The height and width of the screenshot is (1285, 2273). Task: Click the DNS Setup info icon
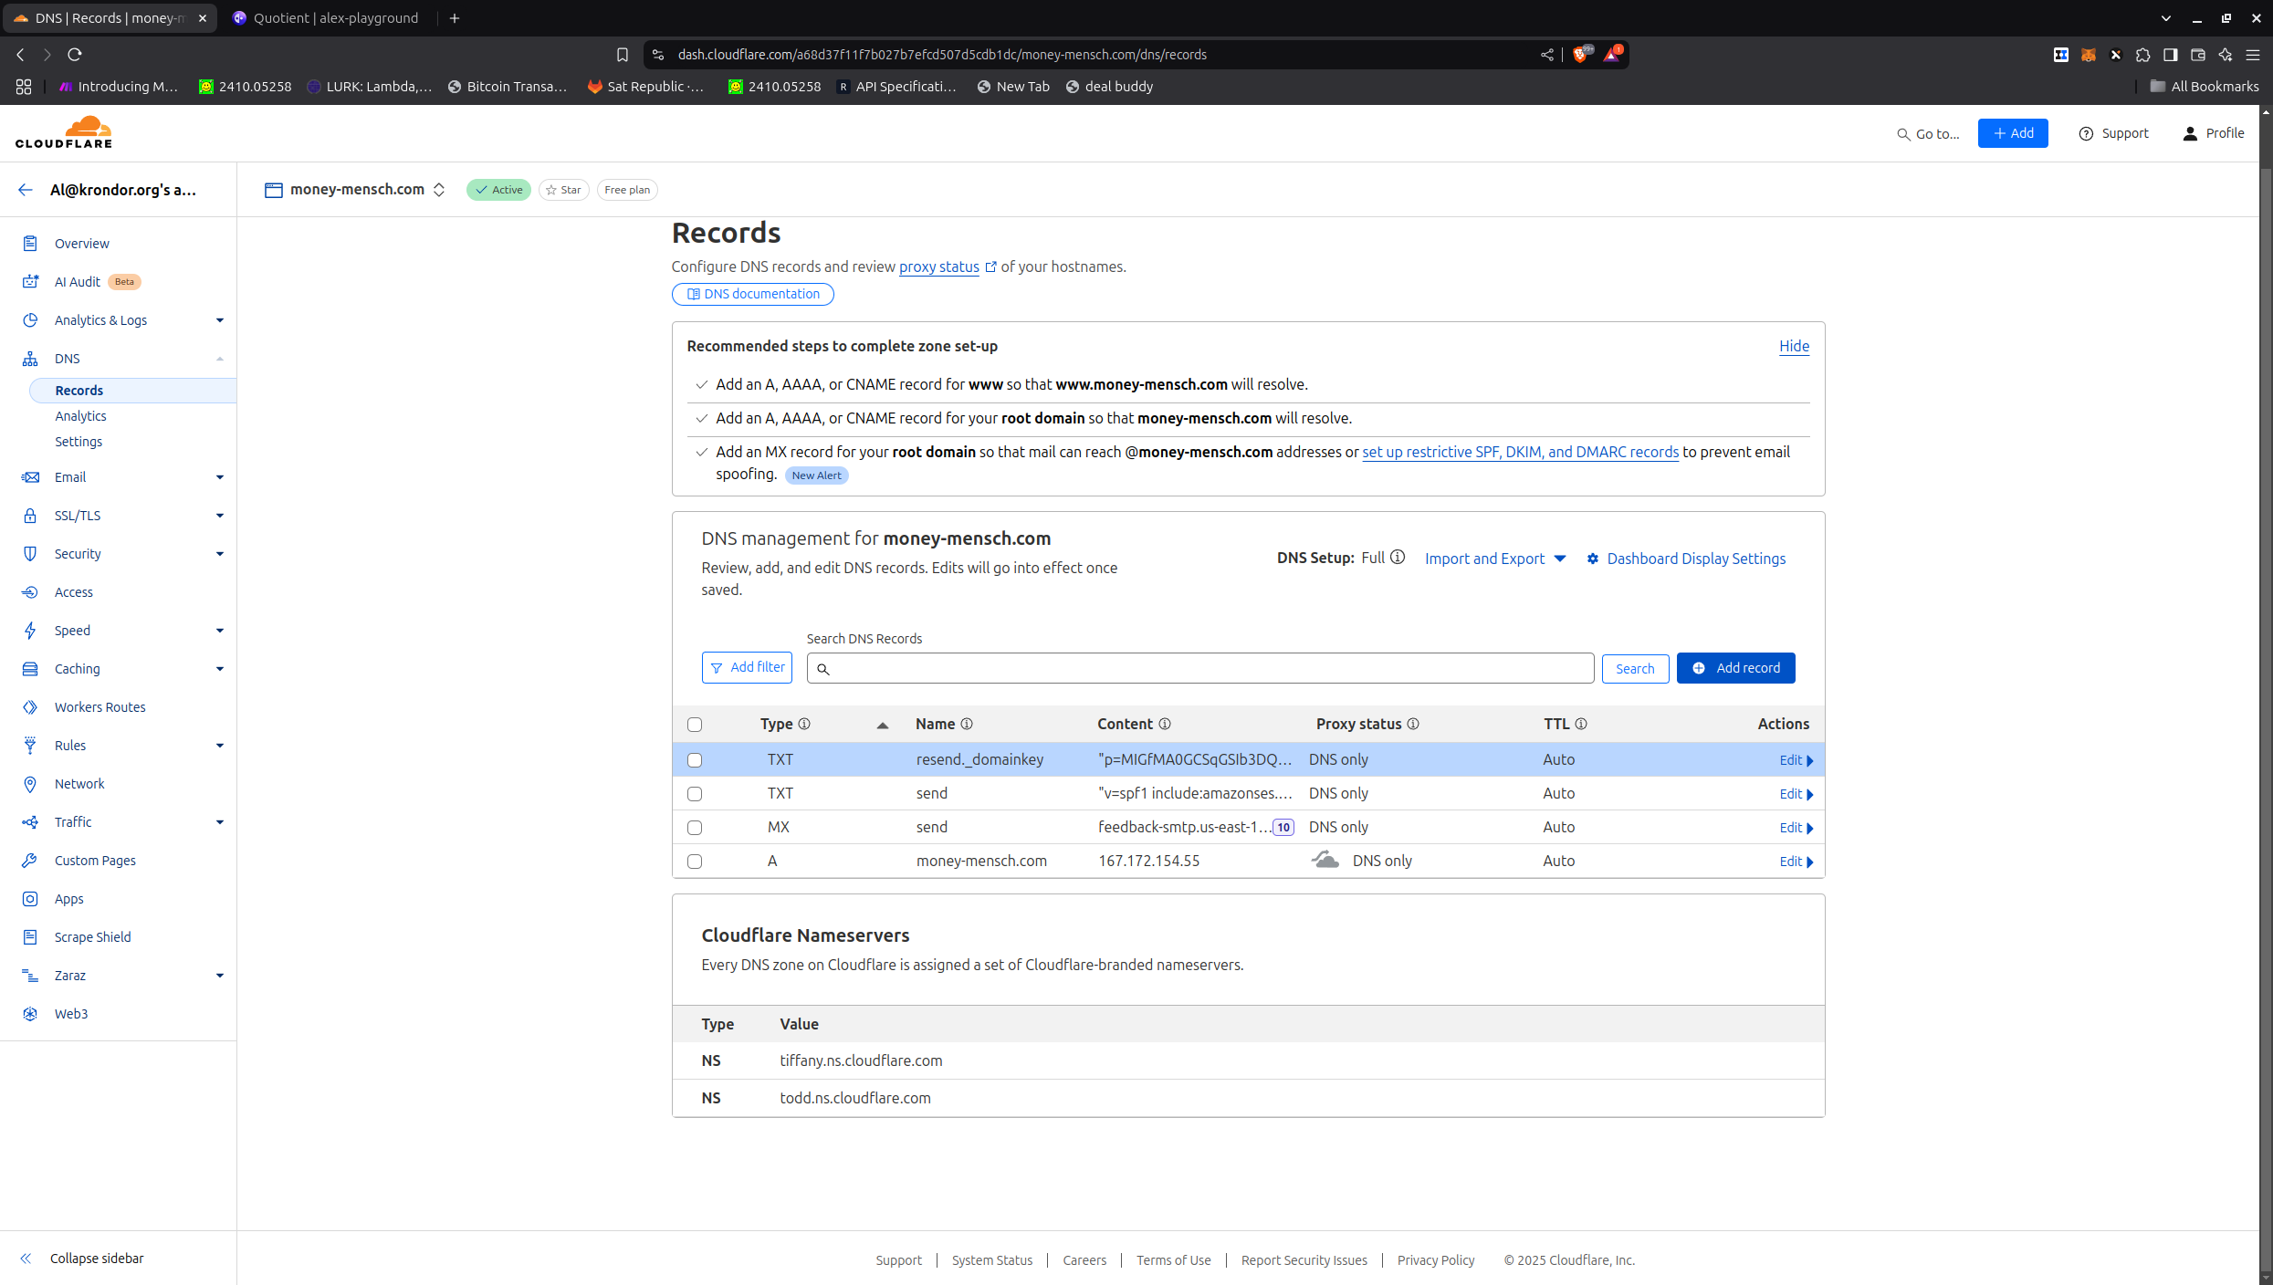tap(1398, 557)
